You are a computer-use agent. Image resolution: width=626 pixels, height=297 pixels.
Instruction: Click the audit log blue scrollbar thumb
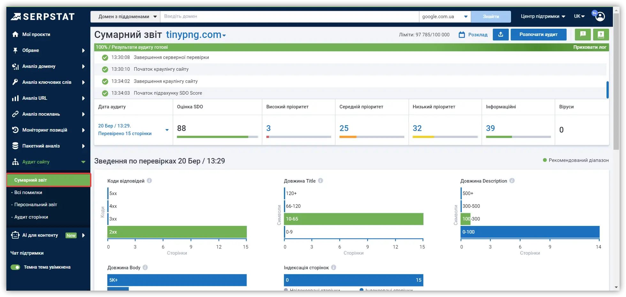(607, 90)
